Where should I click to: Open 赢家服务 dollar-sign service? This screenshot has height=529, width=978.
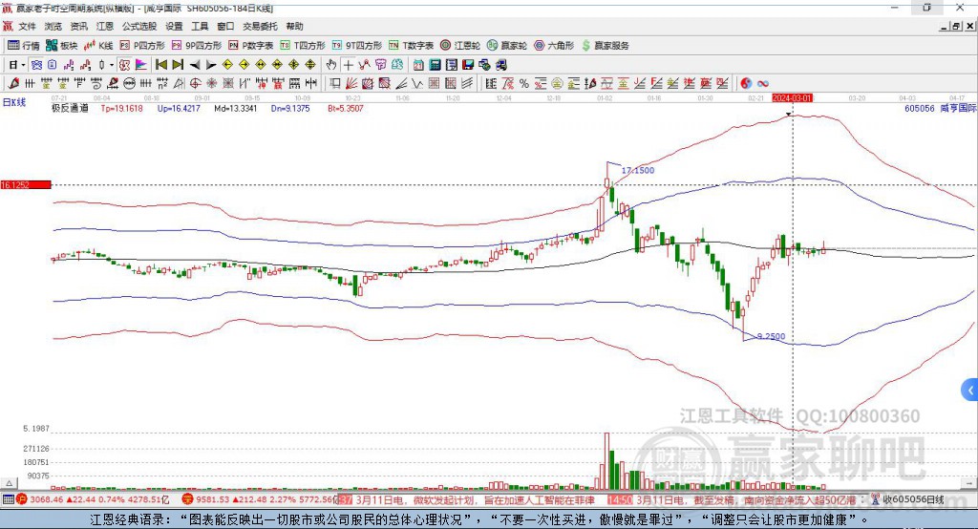[605, 46]
